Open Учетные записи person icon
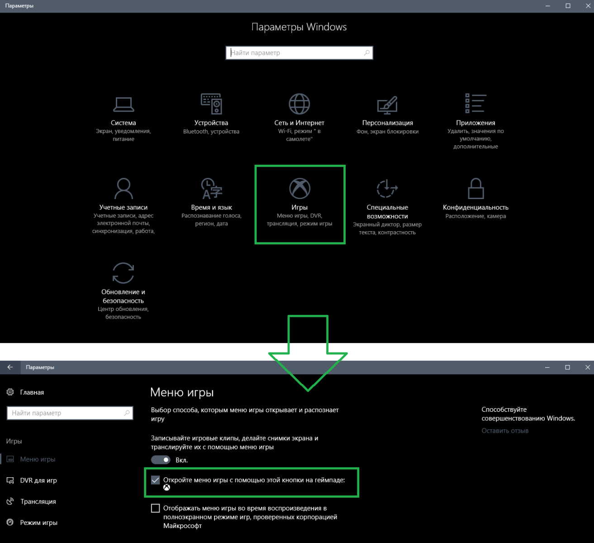Viewport: 594px width, 543px height. point(123,189)
